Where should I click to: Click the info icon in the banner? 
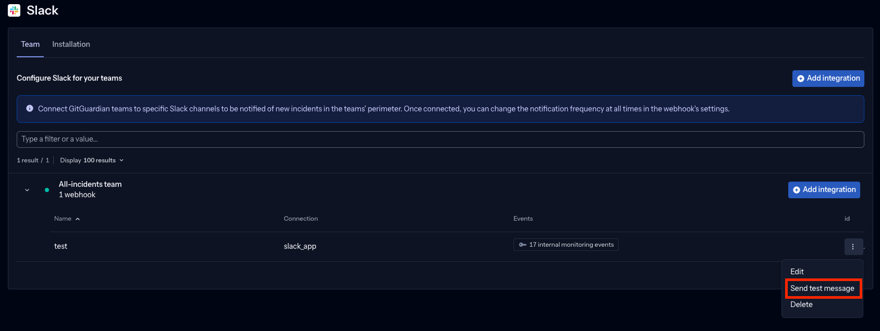point(30,108)
